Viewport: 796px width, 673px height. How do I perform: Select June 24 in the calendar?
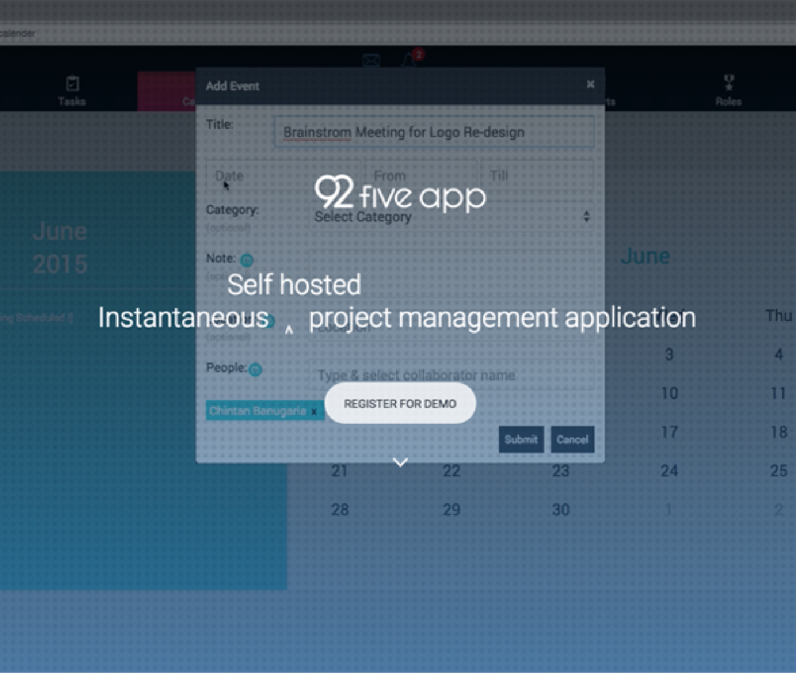click(x=669, y=471)
